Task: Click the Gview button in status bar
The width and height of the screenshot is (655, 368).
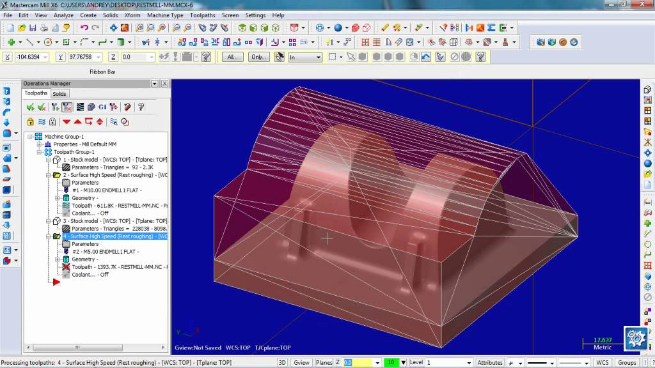Action: (x=301, y=363)
